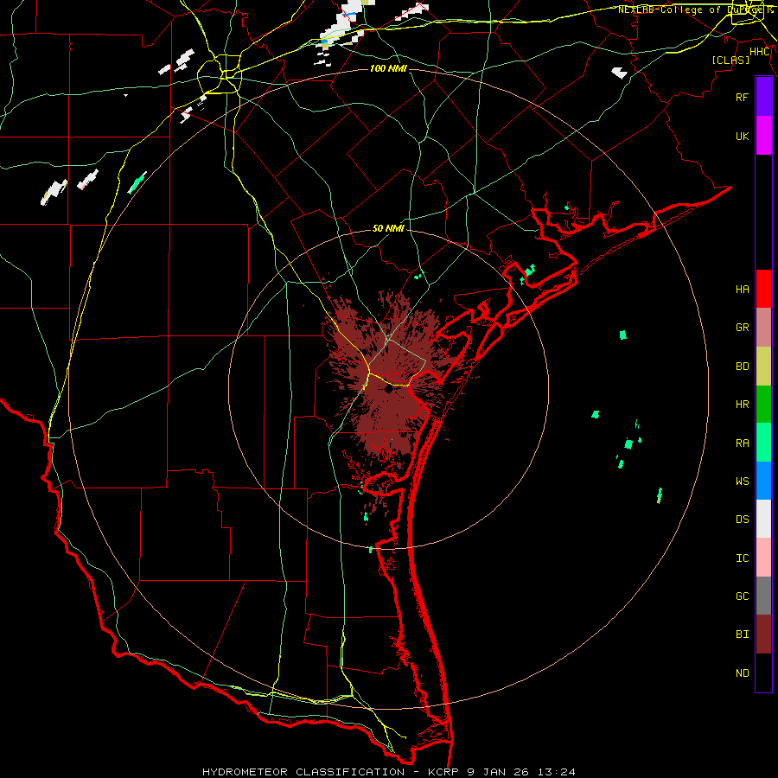This screenshot has width=778, height=778.
Task: Click the "HYDROMETEOR CLASSIFICATION" title text
Action: click(x=303, y=772)
